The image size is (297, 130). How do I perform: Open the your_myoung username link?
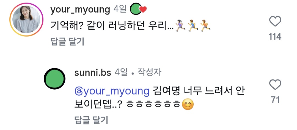tap(80, 10)
